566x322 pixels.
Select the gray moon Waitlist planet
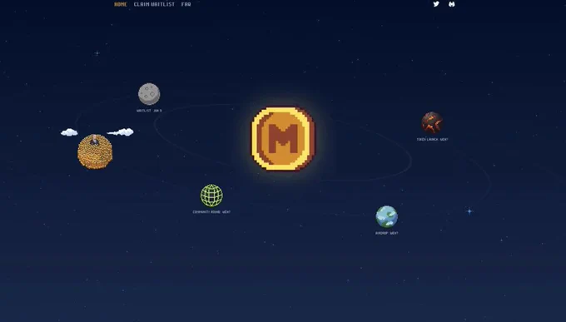click(149, 94)
